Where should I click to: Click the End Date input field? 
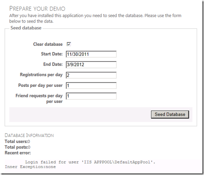tap(91, 64)
